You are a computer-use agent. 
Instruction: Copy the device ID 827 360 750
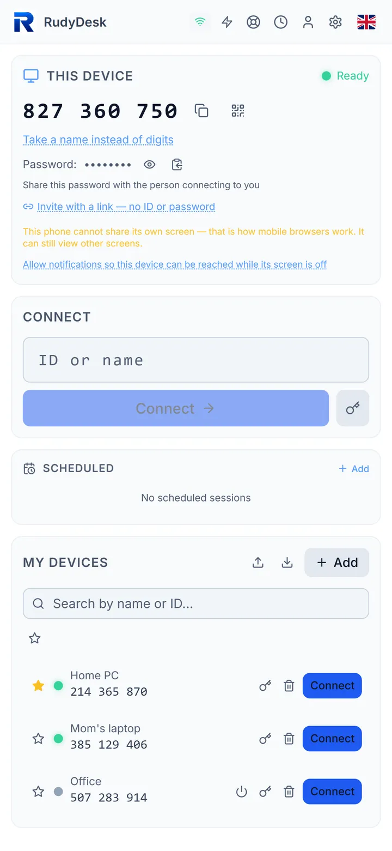point(201,111)
